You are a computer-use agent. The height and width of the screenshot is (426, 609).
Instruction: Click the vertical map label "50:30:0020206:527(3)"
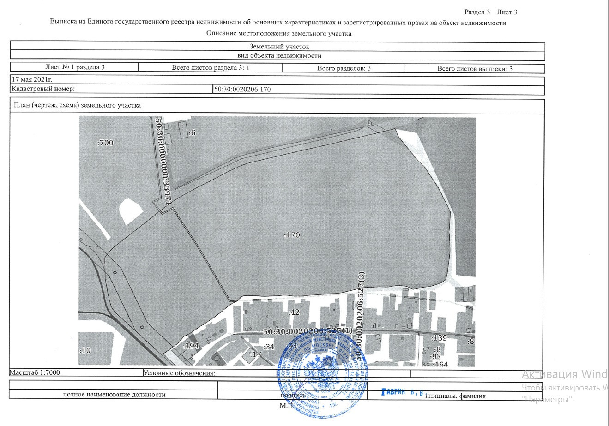coord(361,316)
